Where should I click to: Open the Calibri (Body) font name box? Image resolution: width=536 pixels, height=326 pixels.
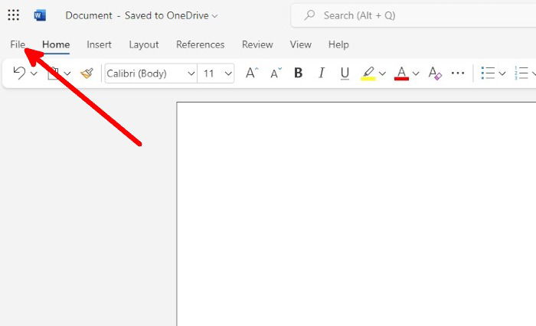[151, 73]
